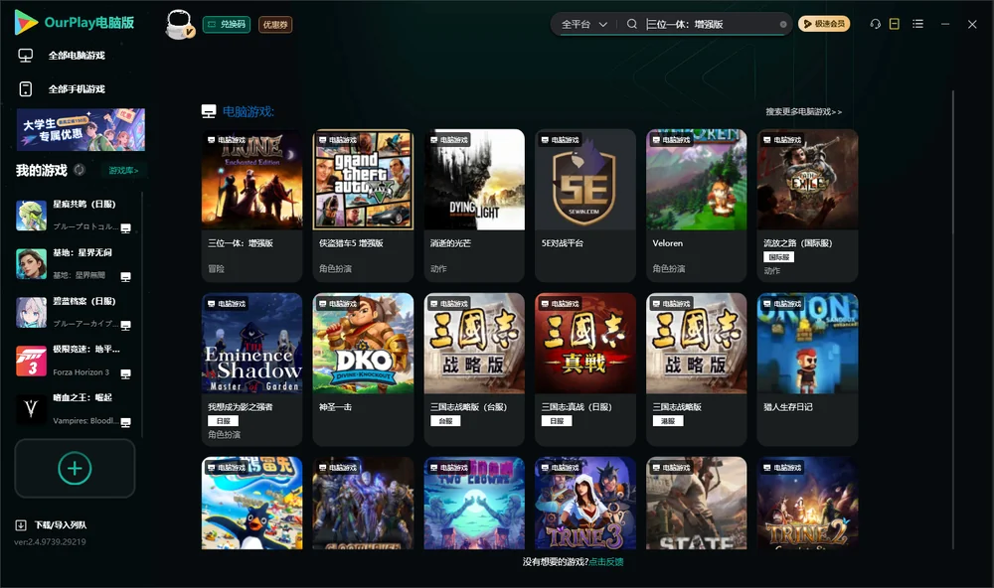Select 全部手机游戏 in sidebar

[x=77, y=88]
